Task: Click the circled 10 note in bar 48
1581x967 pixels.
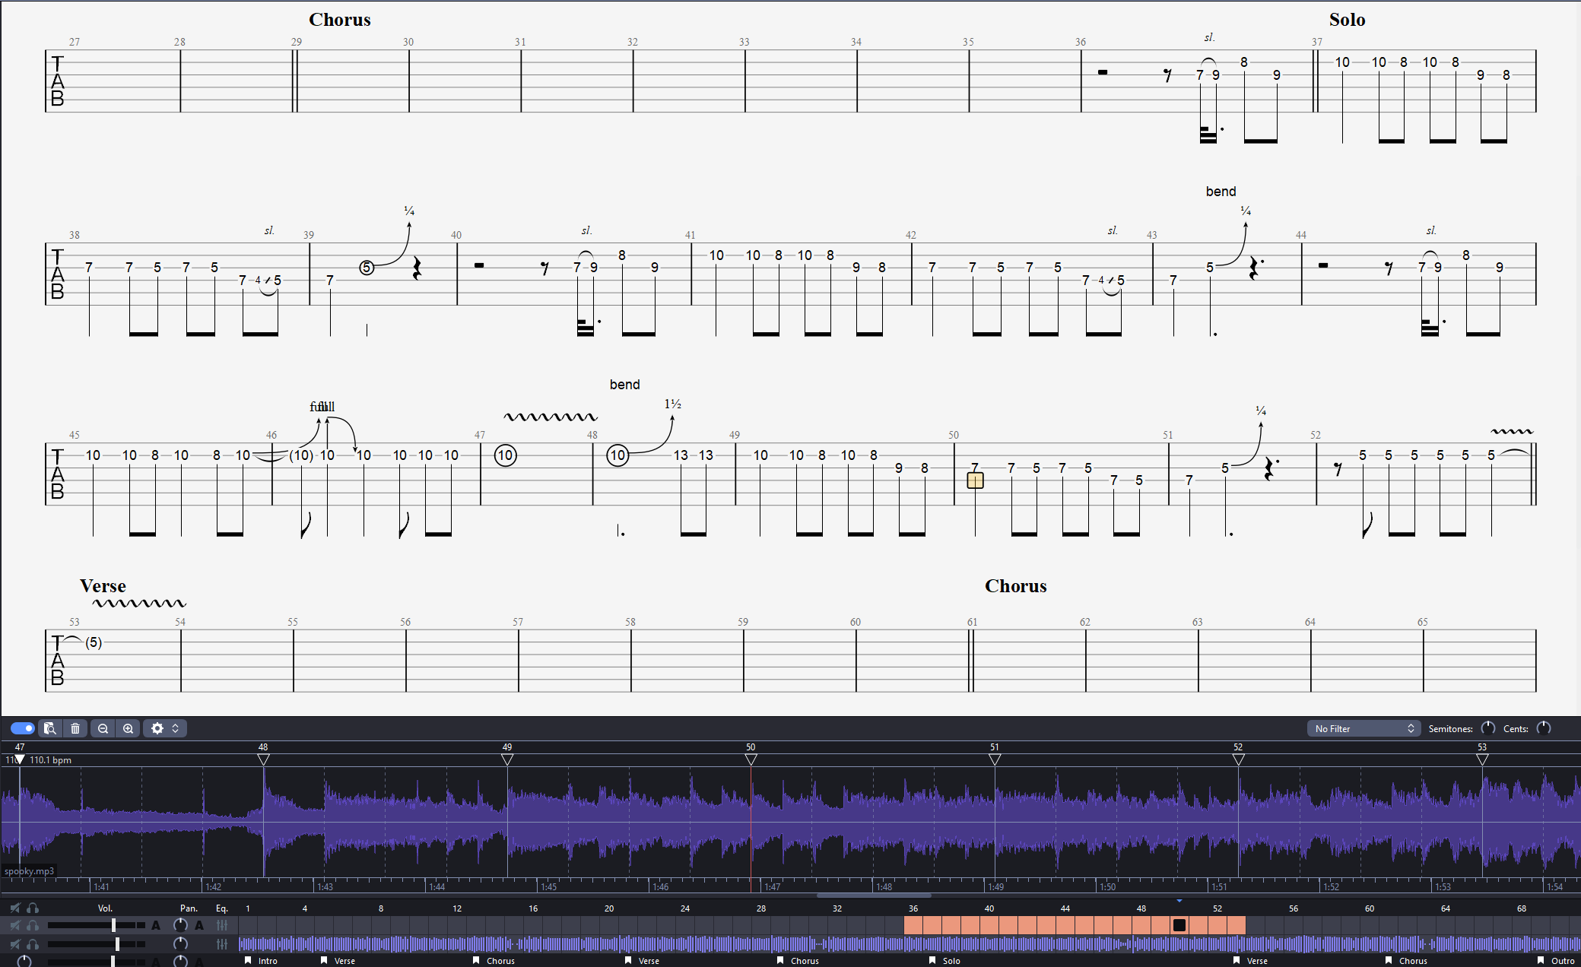Action: pyautogui.click(x=617, y=455)
